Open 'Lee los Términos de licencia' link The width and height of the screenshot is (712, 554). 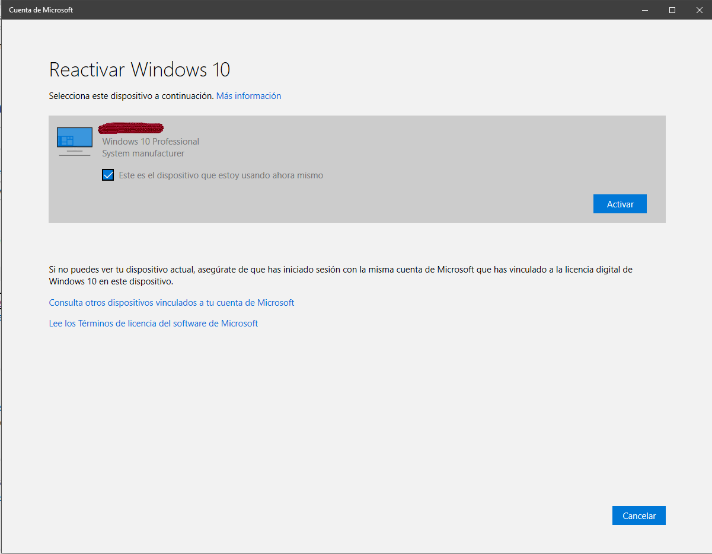pos(154,323)
